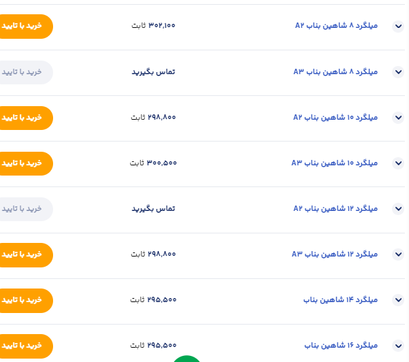Expand the میلگرد ۱۲ شاهین بناب A2 row
409x362 pixels.
[398, 209]
